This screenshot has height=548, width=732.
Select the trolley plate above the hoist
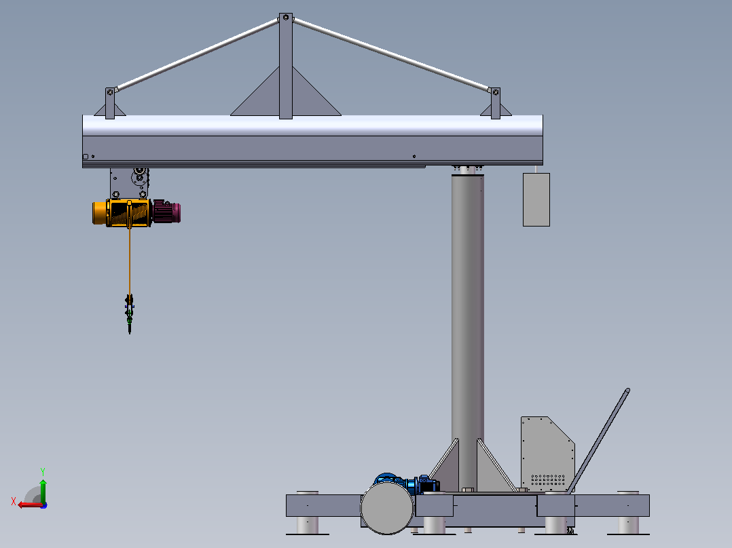click(129, 183)
